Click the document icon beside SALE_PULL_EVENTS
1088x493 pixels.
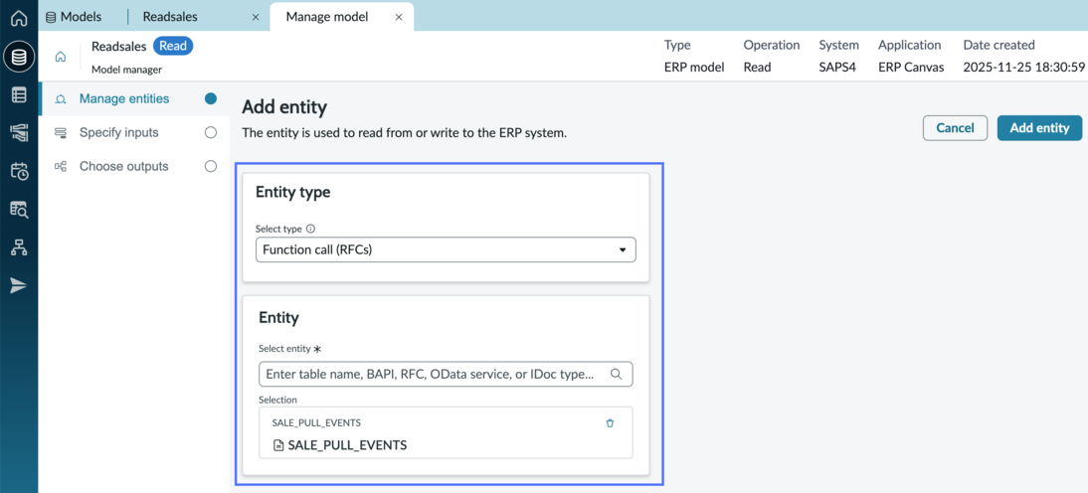(278, 446)
